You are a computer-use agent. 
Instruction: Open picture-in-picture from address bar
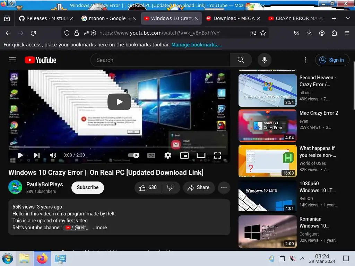coord(253,33)
